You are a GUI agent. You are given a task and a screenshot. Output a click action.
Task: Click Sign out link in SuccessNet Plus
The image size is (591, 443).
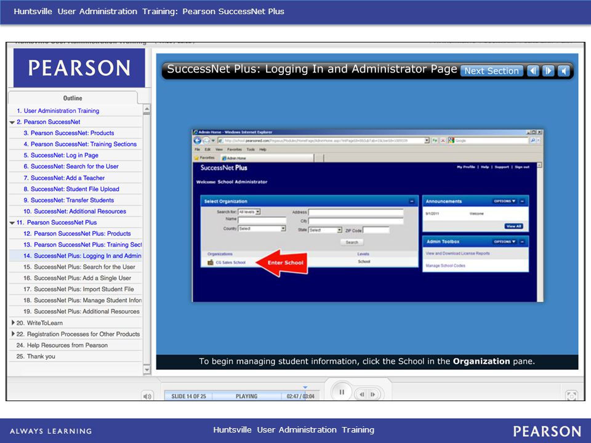(522, 167)
